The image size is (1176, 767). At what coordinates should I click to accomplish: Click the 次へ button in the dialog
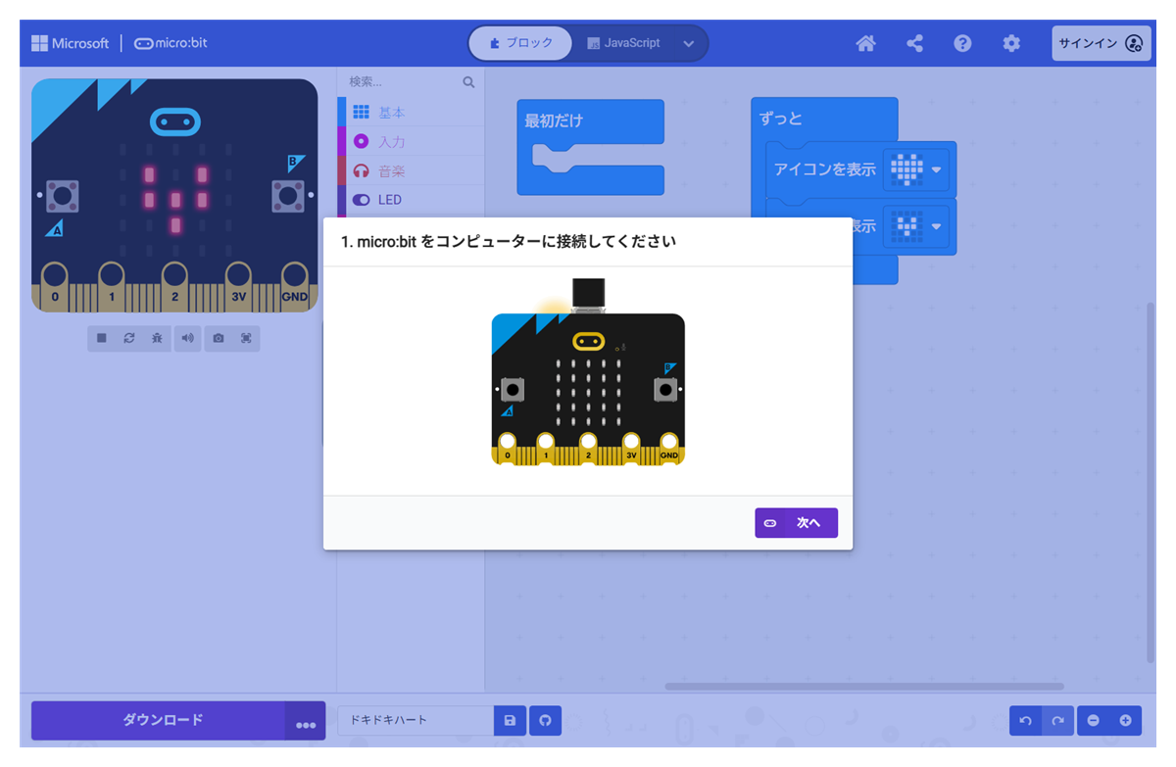coord(796,523)
